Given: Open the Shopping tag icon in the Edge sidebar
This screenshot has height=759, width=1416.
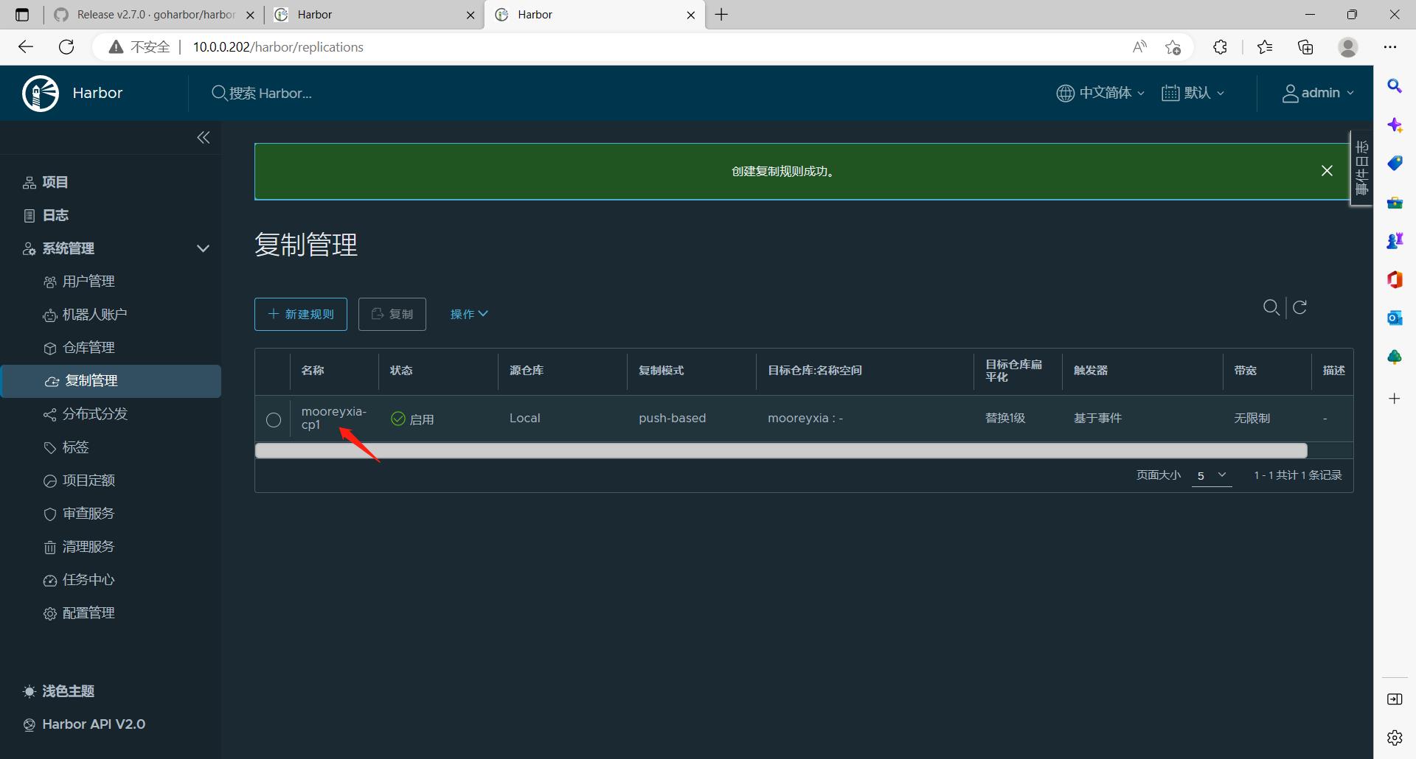Looking at the screenshot, I should (1395, 163).
